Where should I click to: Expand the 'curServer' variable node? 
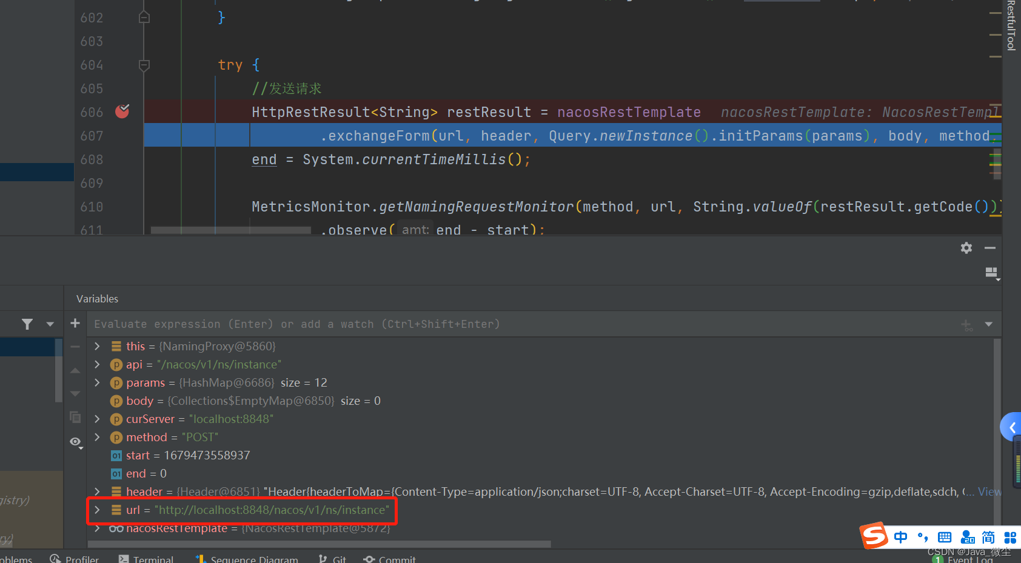click(x=97, y=419)
